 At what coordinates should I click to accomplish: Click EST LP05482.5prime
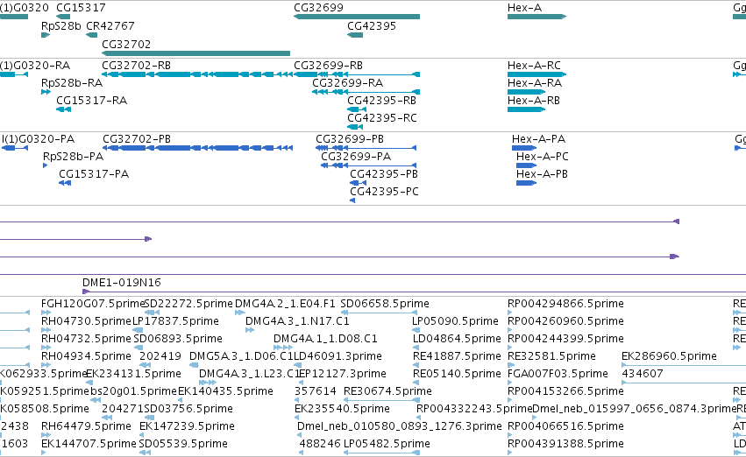tap(387, 444)
